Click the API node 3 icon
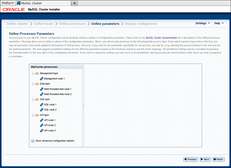The height and width of the screenshot is (168, 231). 41,131
